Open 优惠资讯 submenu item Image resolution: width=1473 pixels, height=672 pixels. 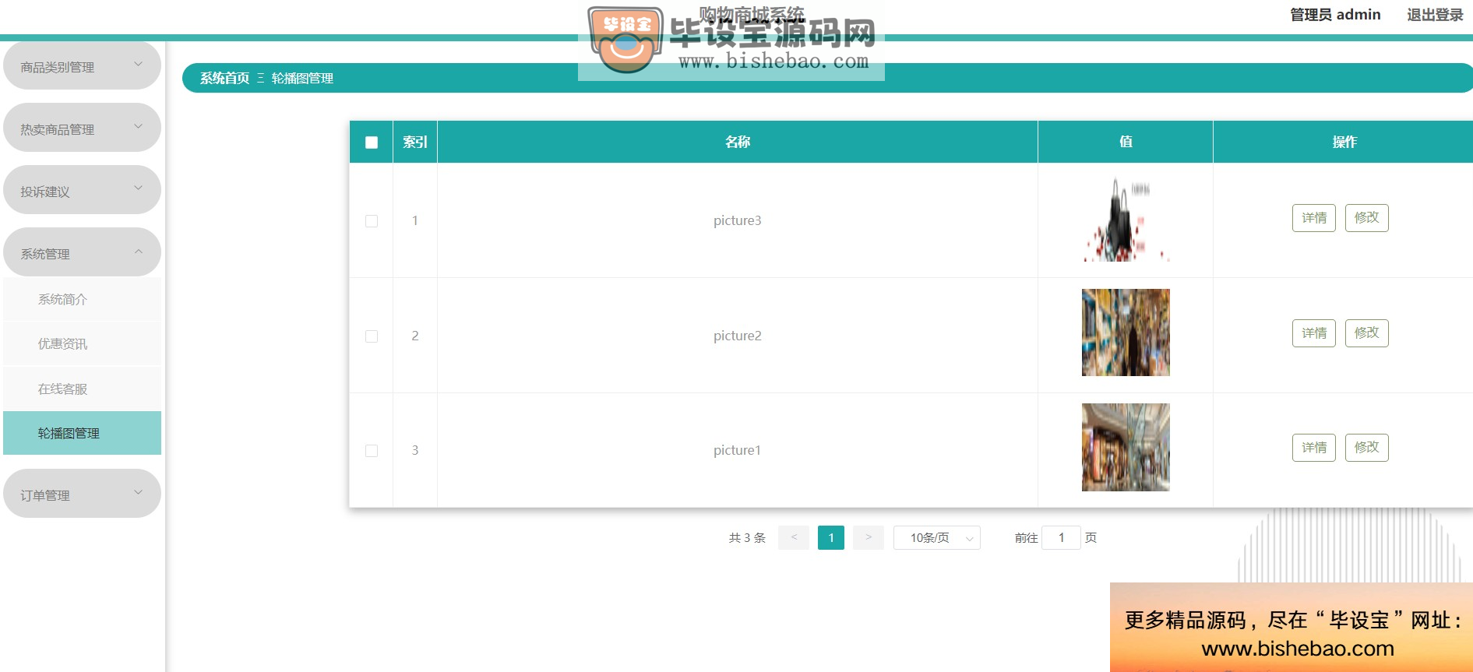click(x=82, y=343)
